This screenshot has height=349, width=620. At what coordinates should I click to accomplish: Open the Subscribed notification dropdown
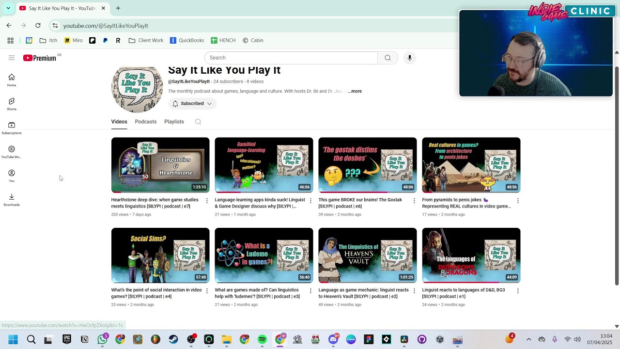(192, 104)
